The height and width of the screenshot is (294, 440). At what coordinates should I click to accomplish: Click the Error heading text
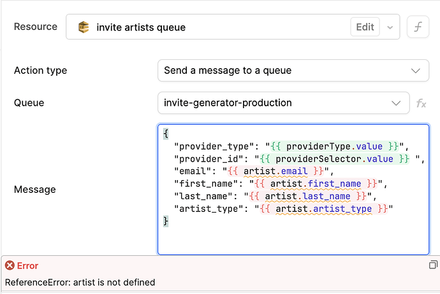27,265
